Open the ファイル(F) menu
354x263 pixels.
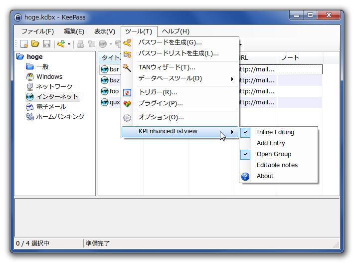[x=38, y=31]
